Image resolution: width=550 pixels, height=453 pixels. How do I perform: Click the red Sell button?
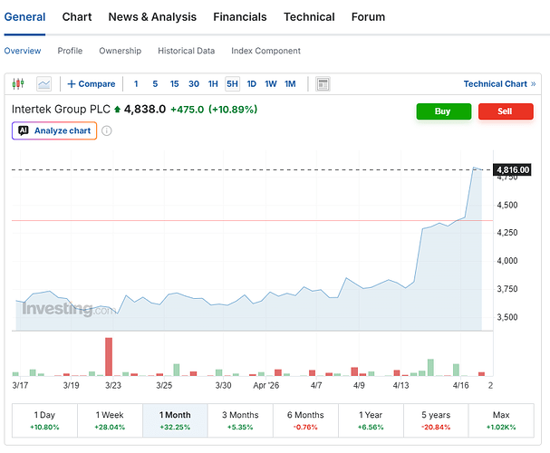[506, 111]
